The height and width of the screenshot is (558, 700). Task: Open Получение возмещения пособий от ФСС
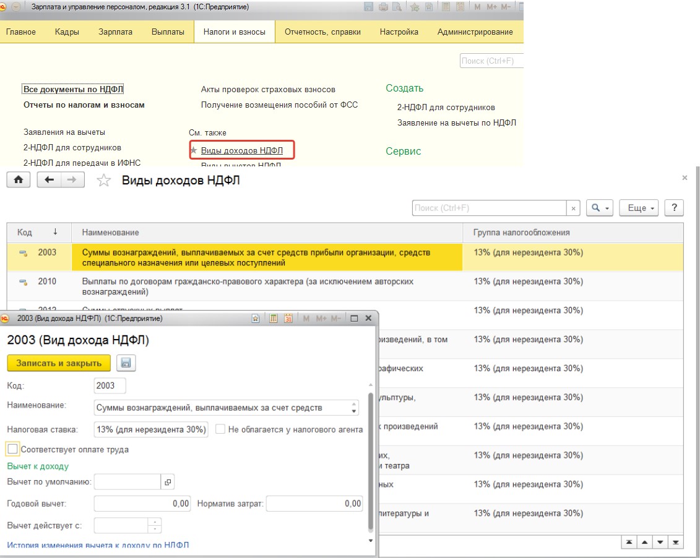click(x=280, y=105)
